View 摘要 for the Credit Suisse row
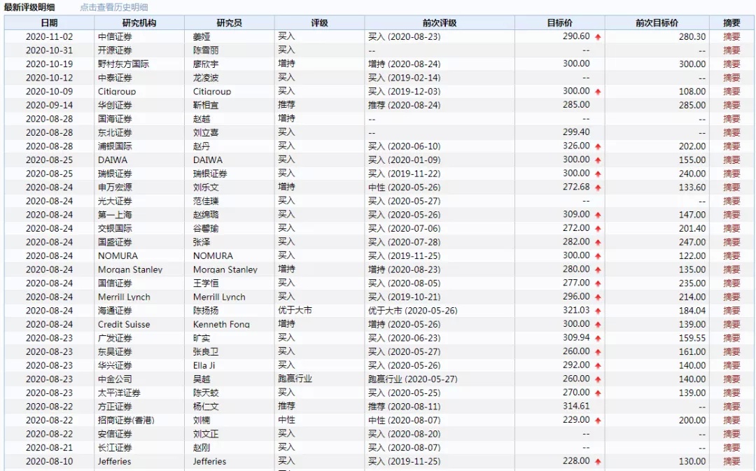 pos(731,325)
